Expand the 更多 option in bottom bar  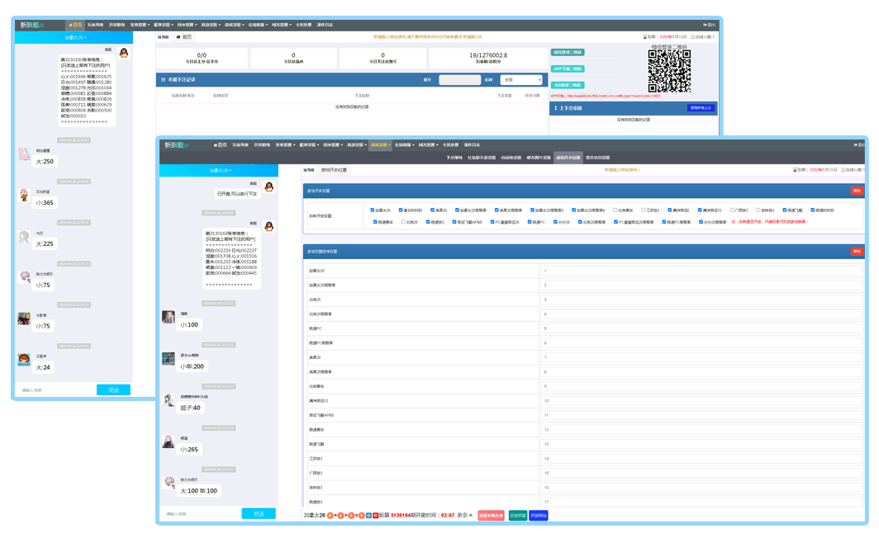coord(465,516)
